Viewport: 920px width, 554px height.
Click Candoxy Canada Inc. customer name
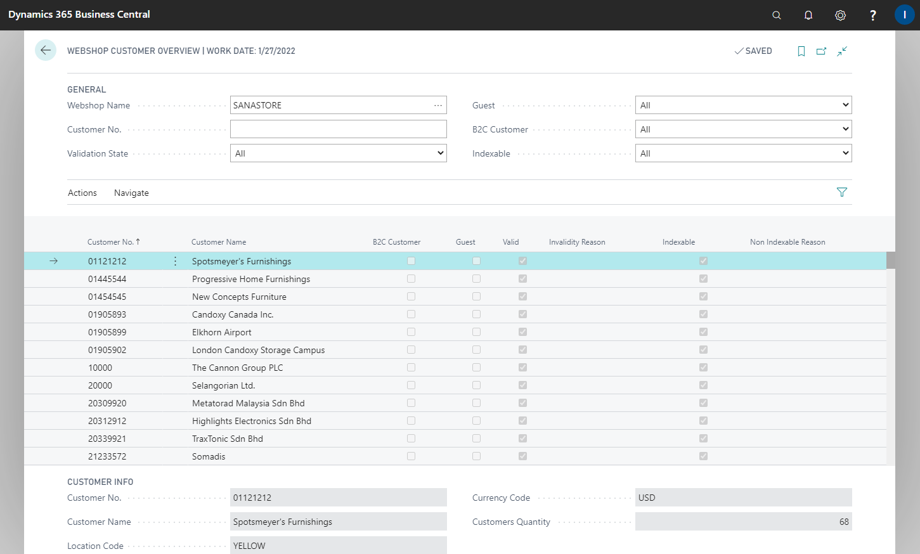(x=233, y=314)
